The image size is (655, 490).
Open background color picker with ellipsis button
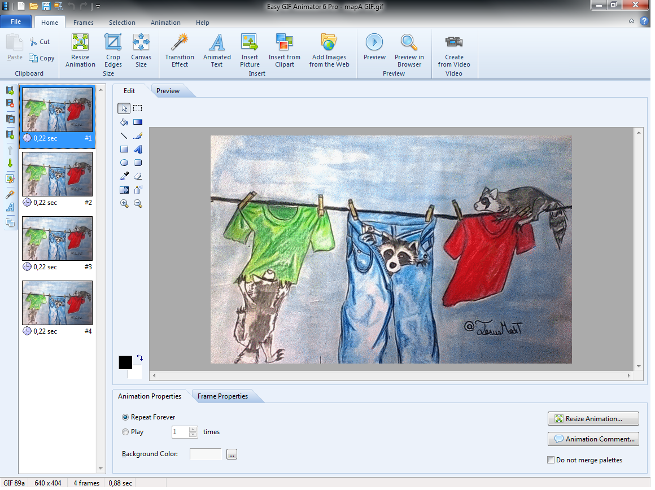(x=232, y=454)
